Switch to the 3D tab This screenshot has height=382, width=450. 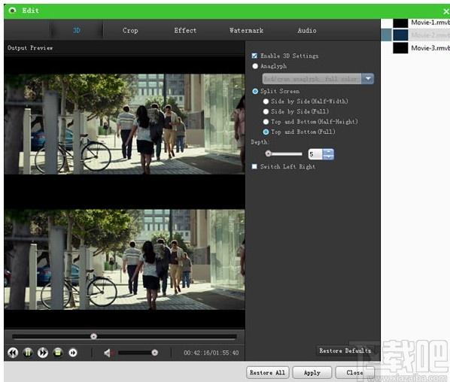[x=77, y=30]
